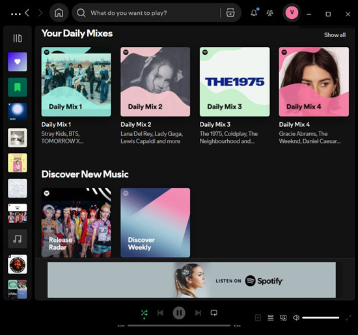This screenshot has height=335, width=358.
Task: Skip to previous track
Action: tap(160, 313)
